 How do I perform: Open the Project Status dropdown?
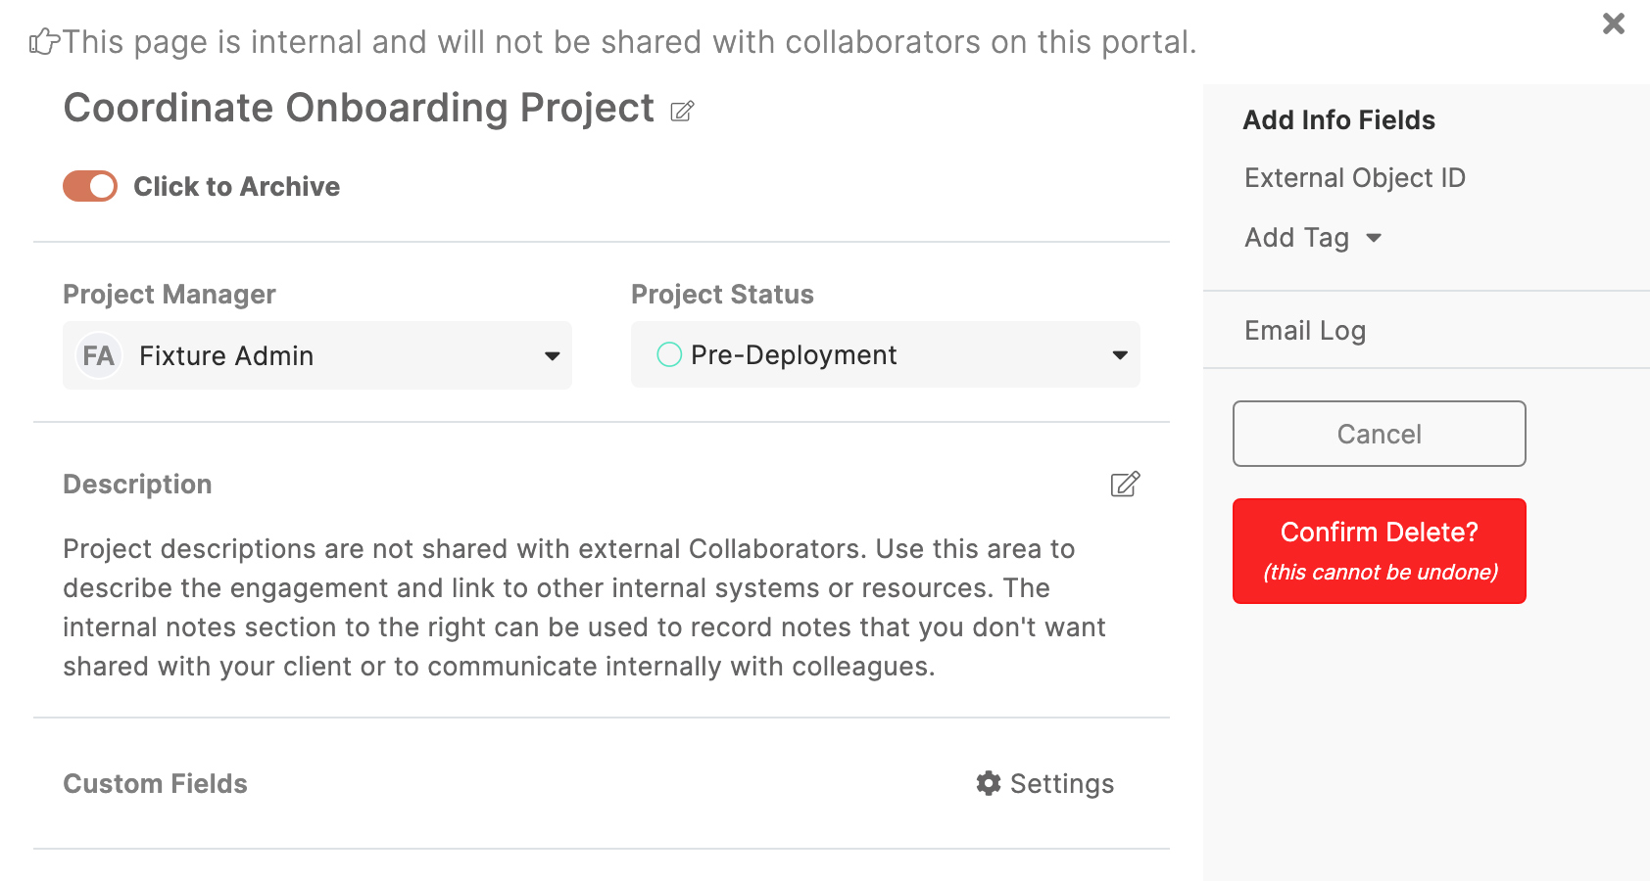click(x=886, y=354)
